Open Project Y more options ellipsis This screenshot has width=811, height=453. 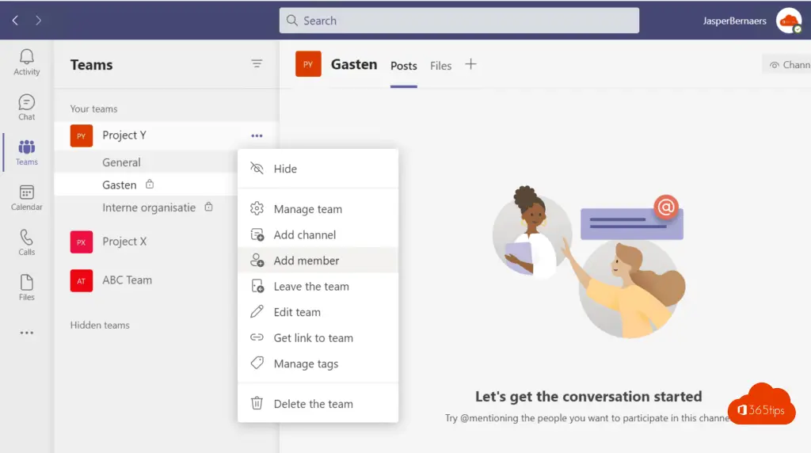tap(257, 136)
